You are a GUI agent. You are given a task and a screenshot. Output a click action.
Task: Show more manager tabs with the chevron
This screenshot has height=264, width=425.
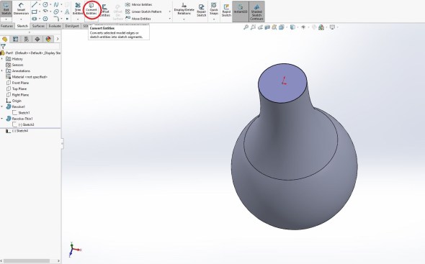[x=58, y=40]
